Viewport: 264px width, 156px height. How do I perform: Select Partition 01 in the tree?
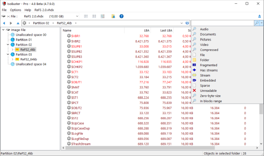pos(24,40)
